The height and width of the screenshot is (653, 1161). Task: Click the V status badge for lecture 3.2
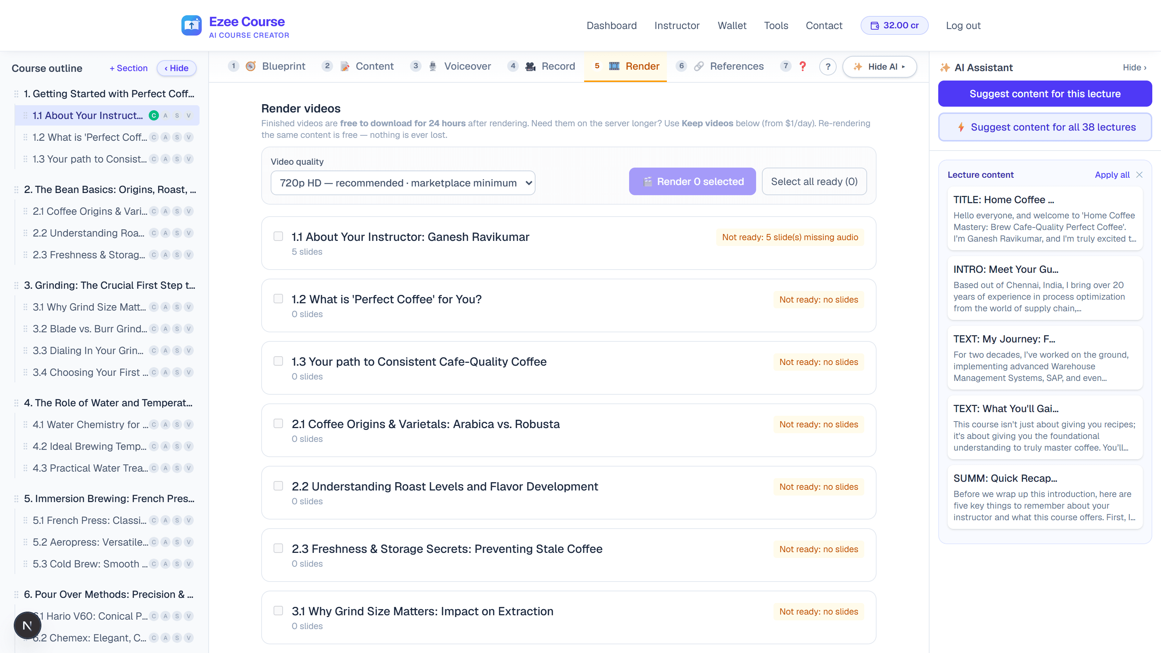click(189, 329)
